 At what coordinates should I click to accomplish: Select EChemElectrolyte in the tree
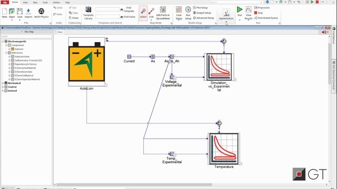pos(22,72)
